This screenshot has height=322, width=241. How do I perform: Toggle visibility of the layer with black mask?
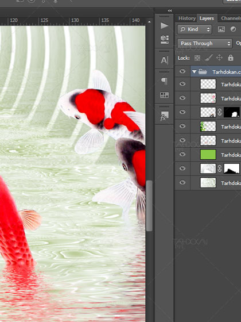click(182, 112)
